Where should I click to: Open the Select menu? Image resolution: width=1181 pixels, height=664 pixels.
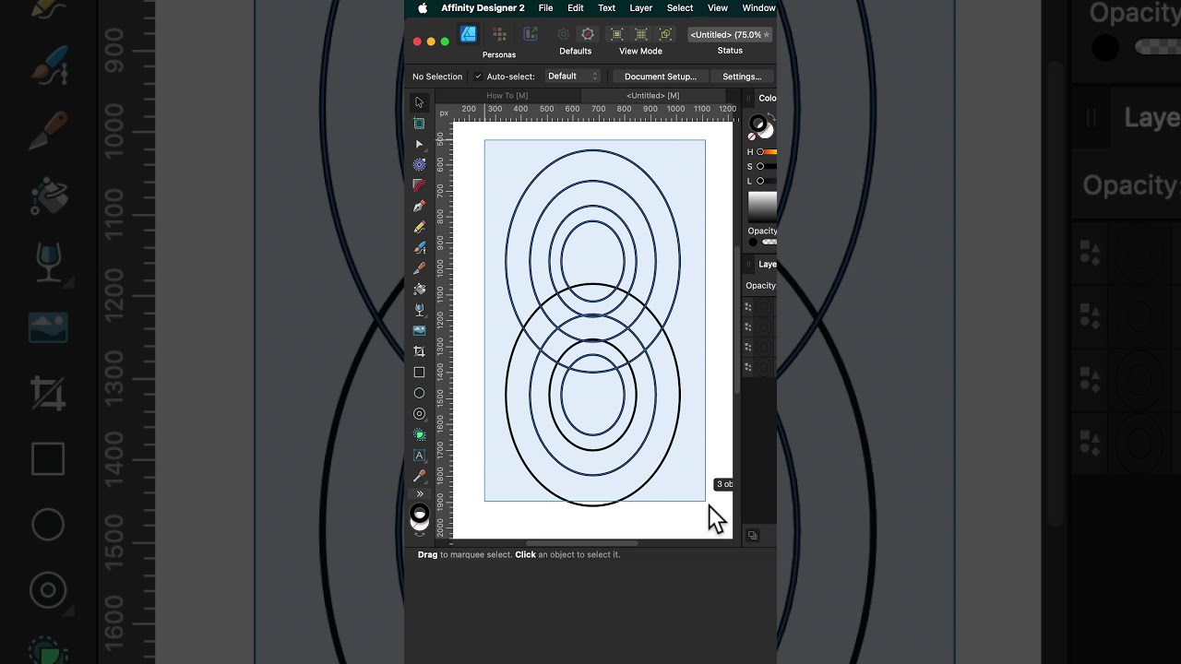point(680,8)
